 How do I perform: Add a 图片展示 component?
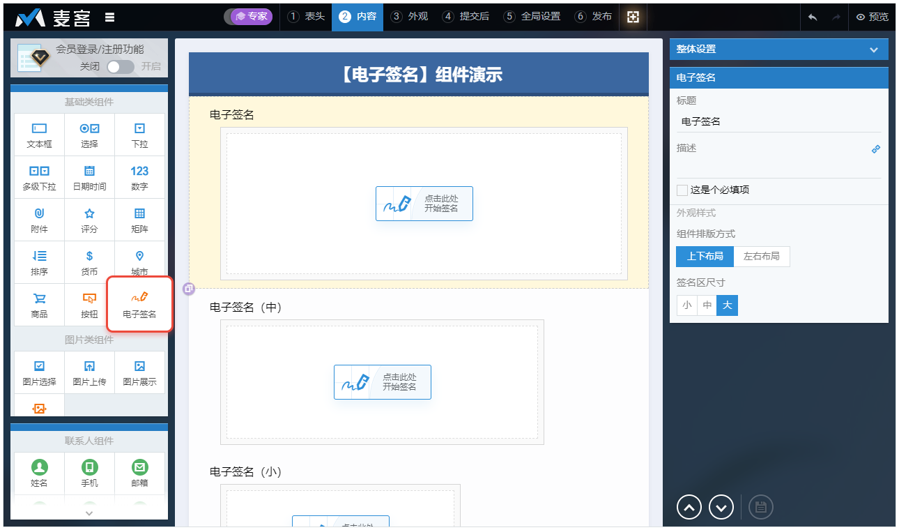coord(139,372)
